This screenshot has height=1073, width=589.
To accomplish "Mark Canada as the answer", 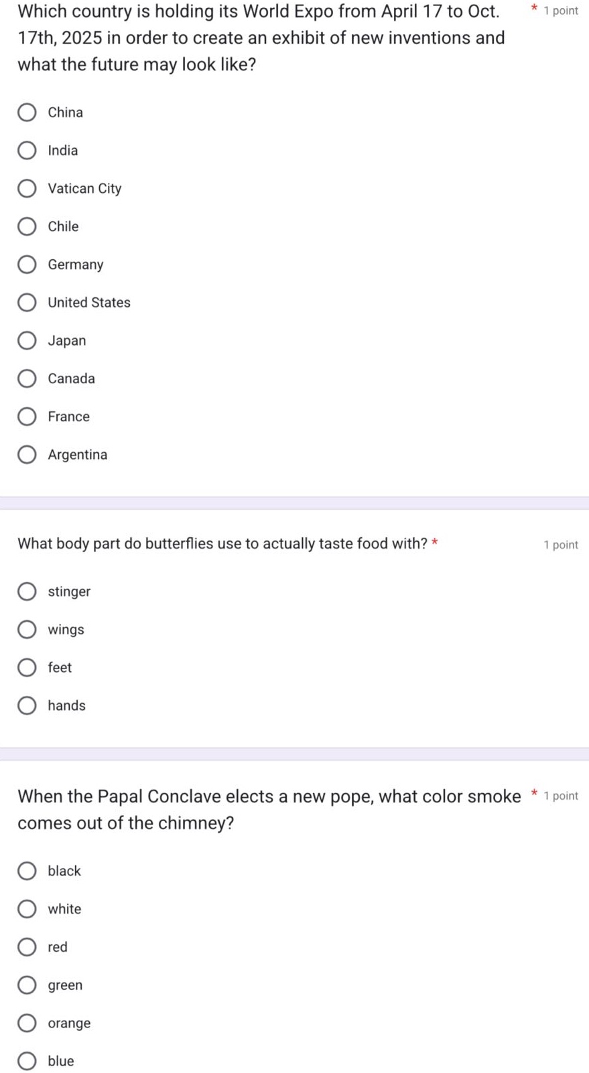I will pyautogui.click(x=27, y=379).
